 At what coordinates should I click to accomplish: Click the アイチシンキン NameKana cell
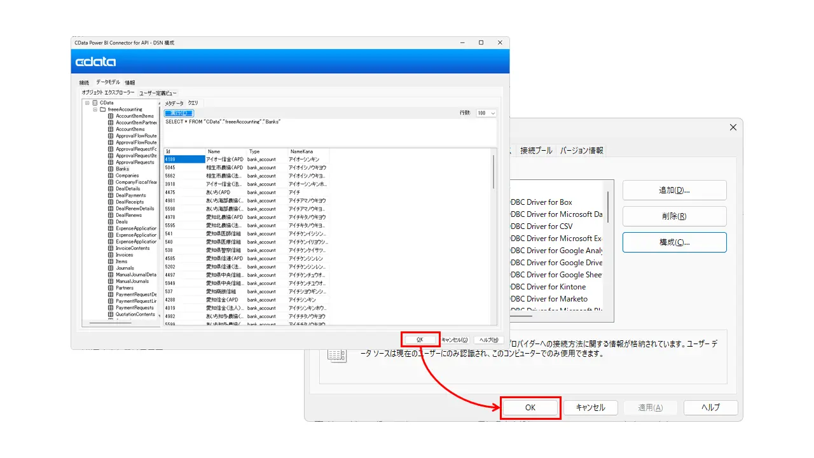click(308, 300)
